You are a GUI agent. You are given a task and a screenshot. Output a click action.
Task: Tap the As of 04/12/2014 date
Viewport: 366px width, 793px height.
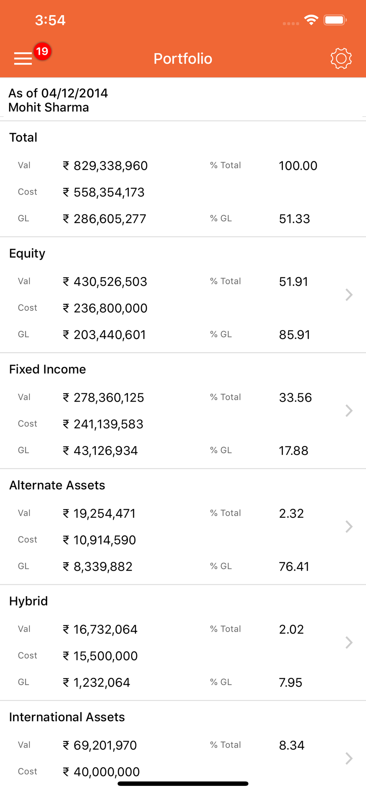(x=58, y=93)
